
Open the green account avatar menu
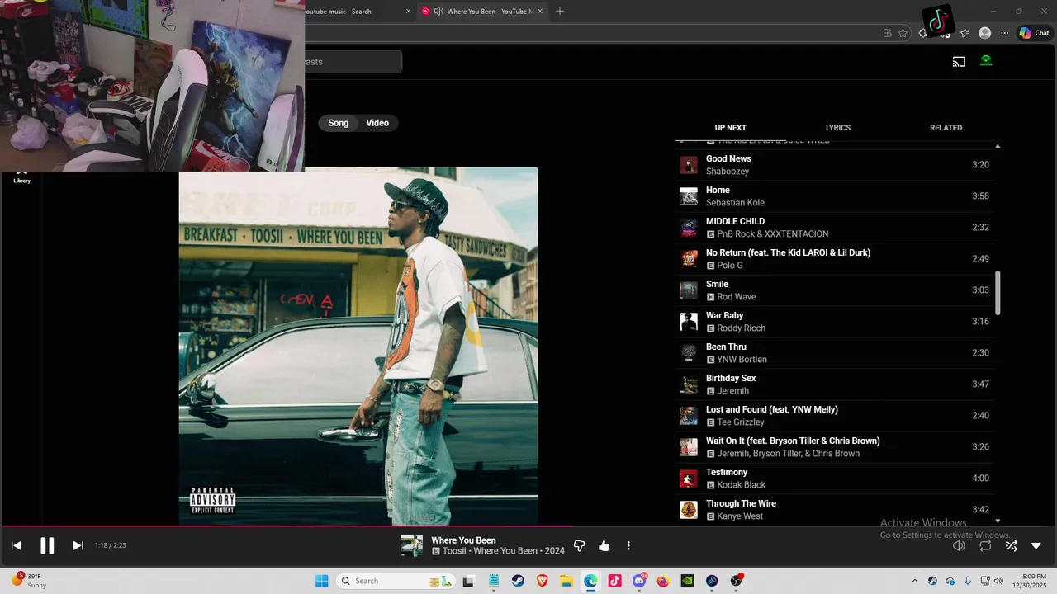(x=986, y=61)
